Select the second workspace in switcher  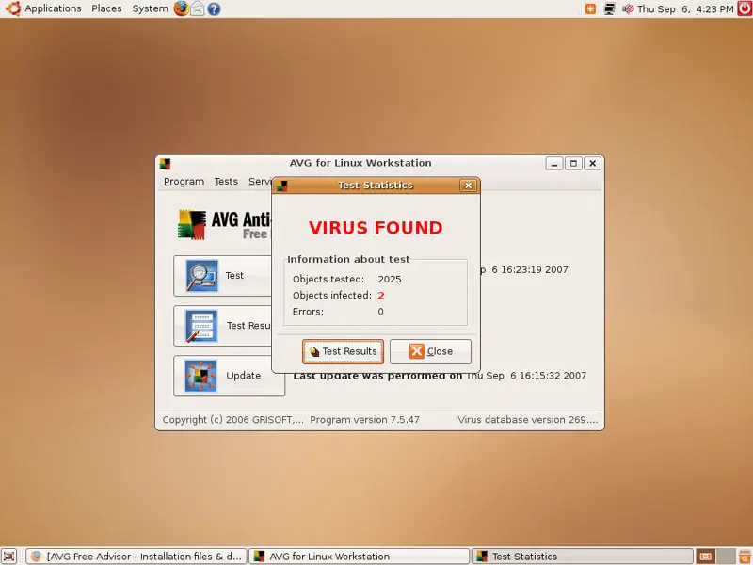(726, 557)
